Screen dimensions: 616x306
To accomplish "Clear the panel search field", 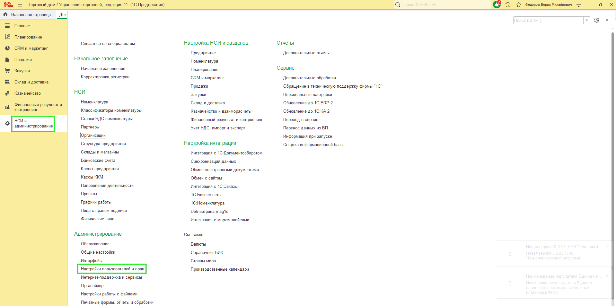I will point(586,20).
